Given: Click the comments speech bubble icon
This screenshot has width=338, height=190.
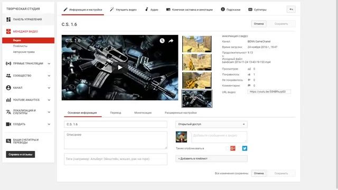Looking at the screenshot, I should (249, 85).
